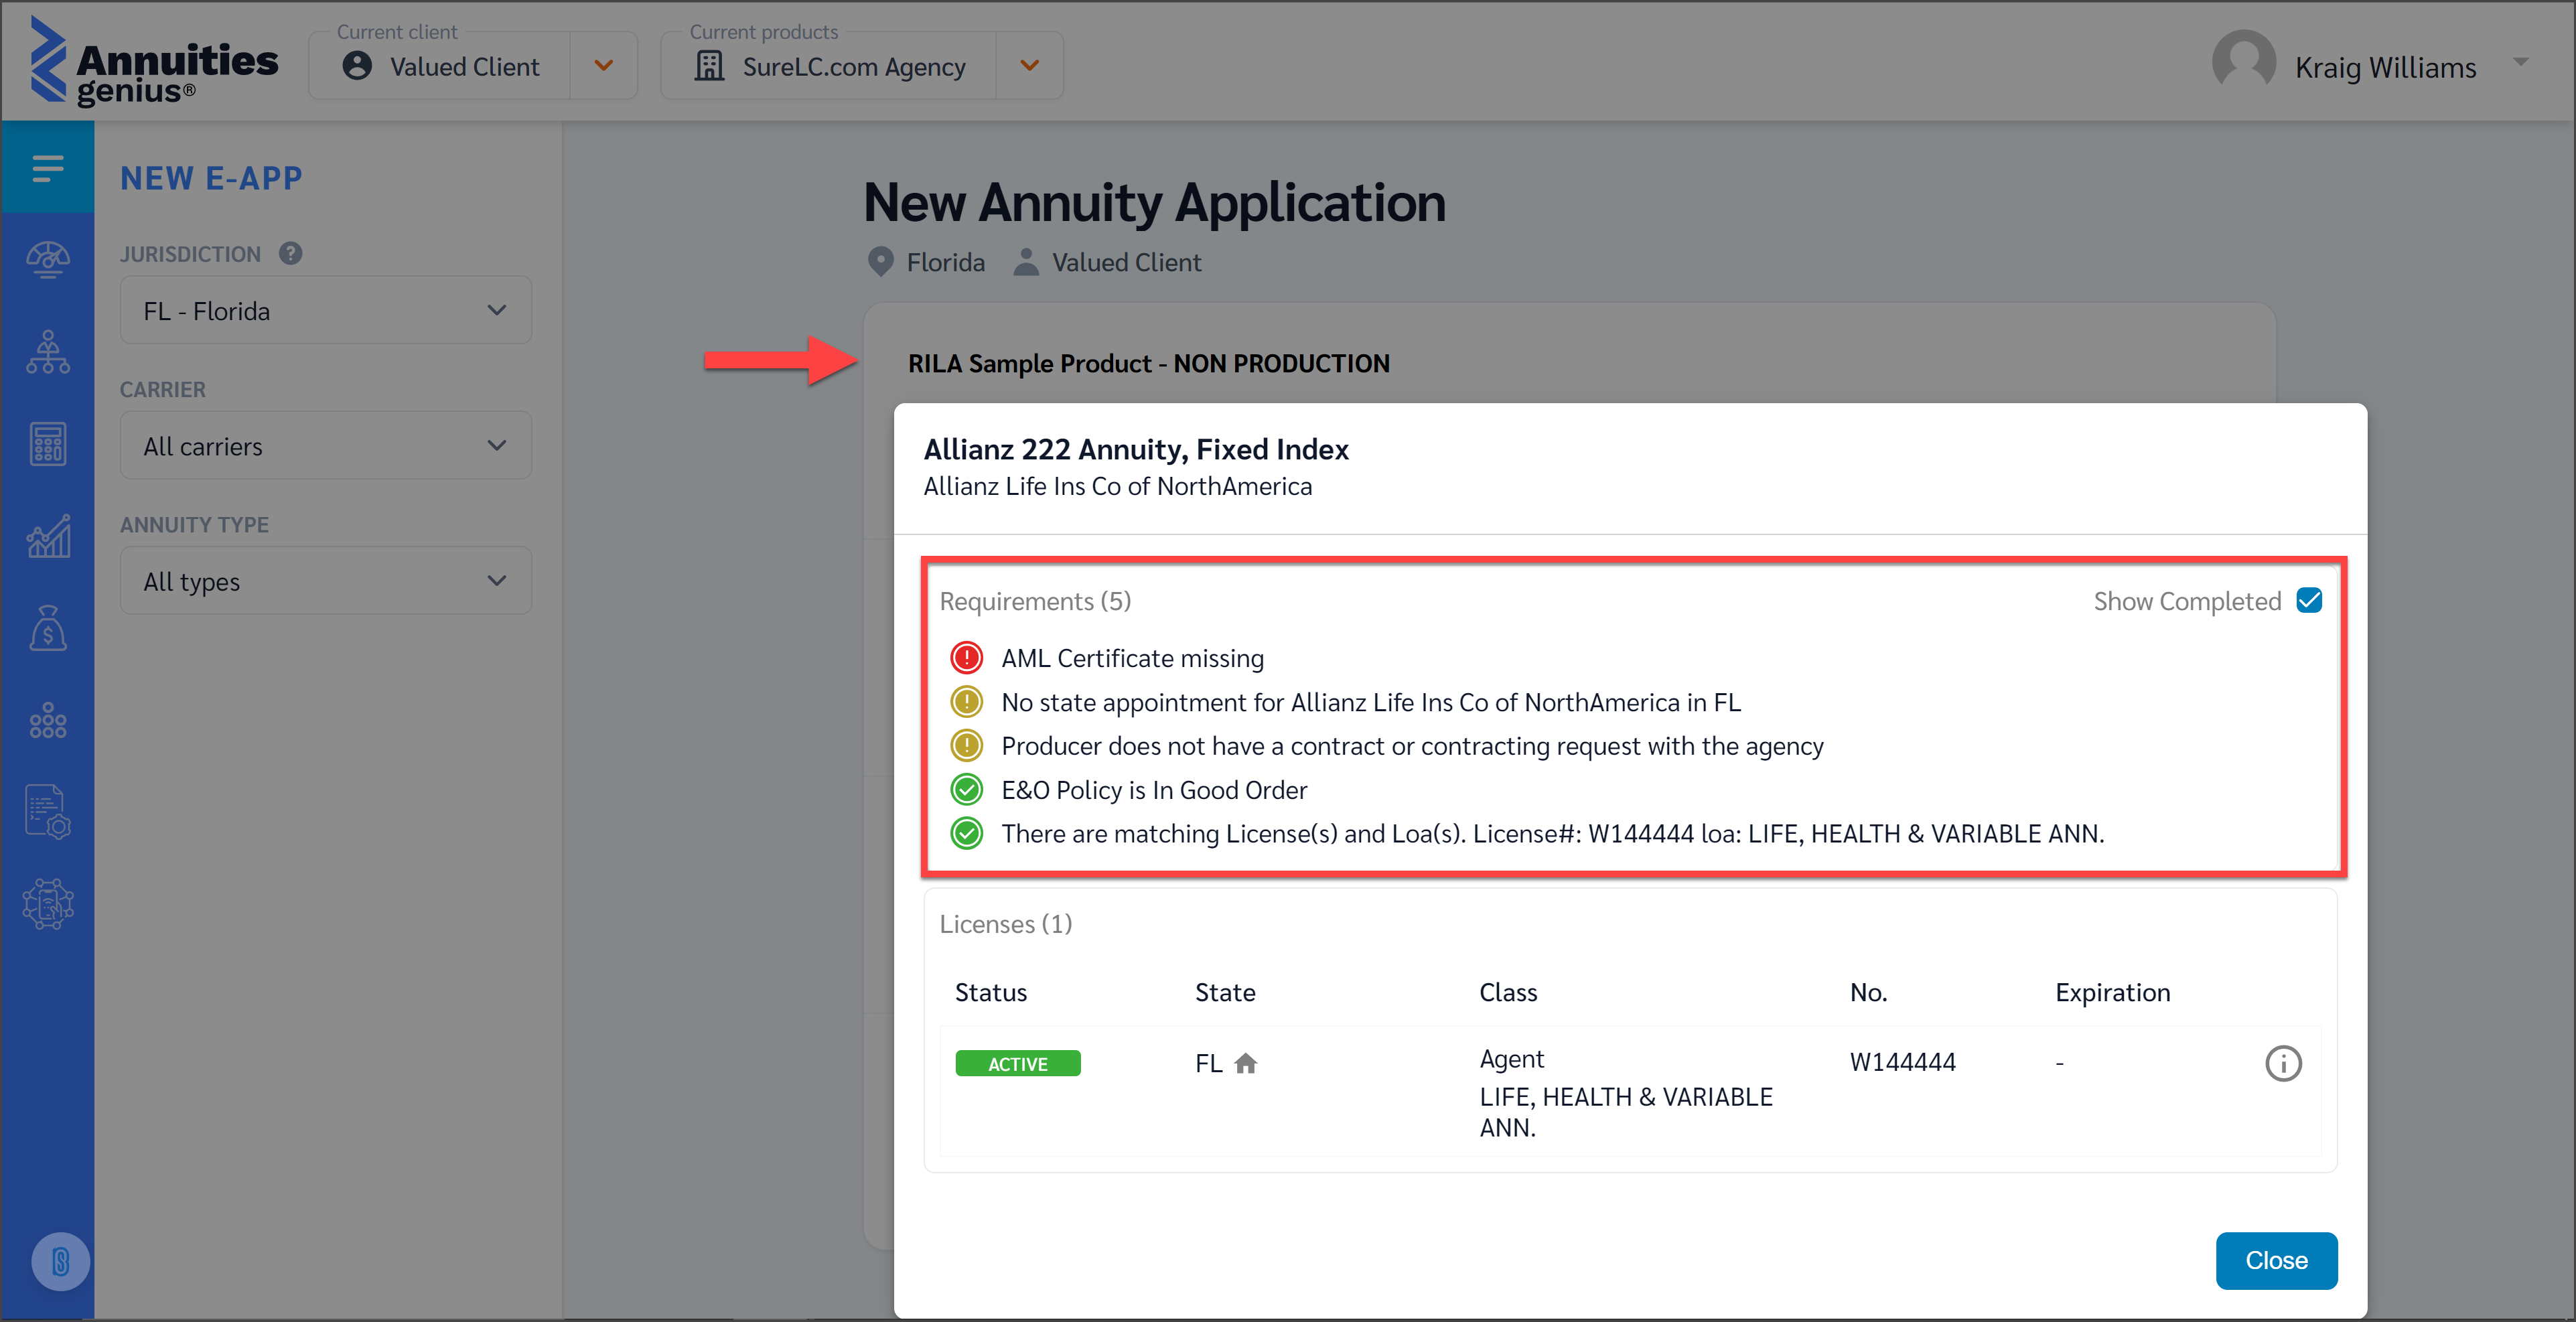Screen dimensions: 2576x1322
Task: Click the NEW E-APP panel heading
Action: (211, 178)
